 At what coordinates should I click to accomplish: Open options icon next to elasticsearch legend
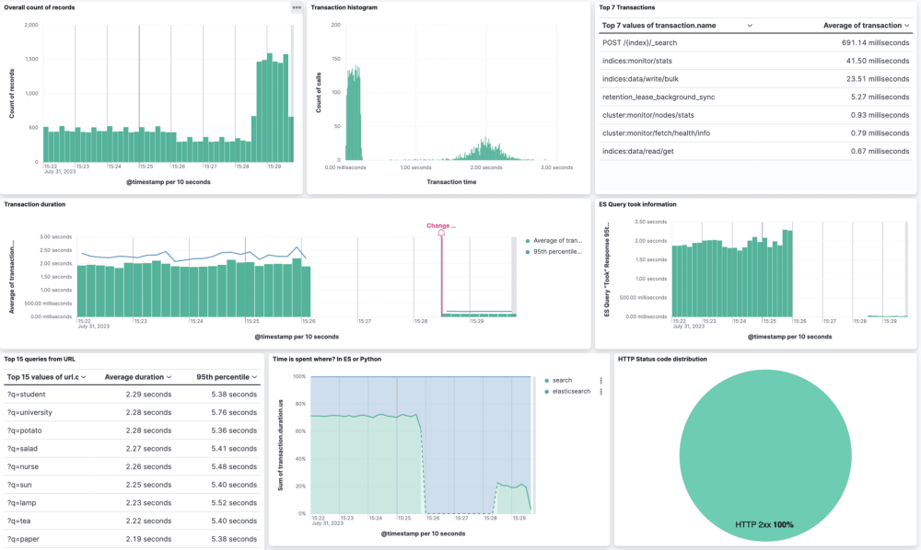point(601,392)
